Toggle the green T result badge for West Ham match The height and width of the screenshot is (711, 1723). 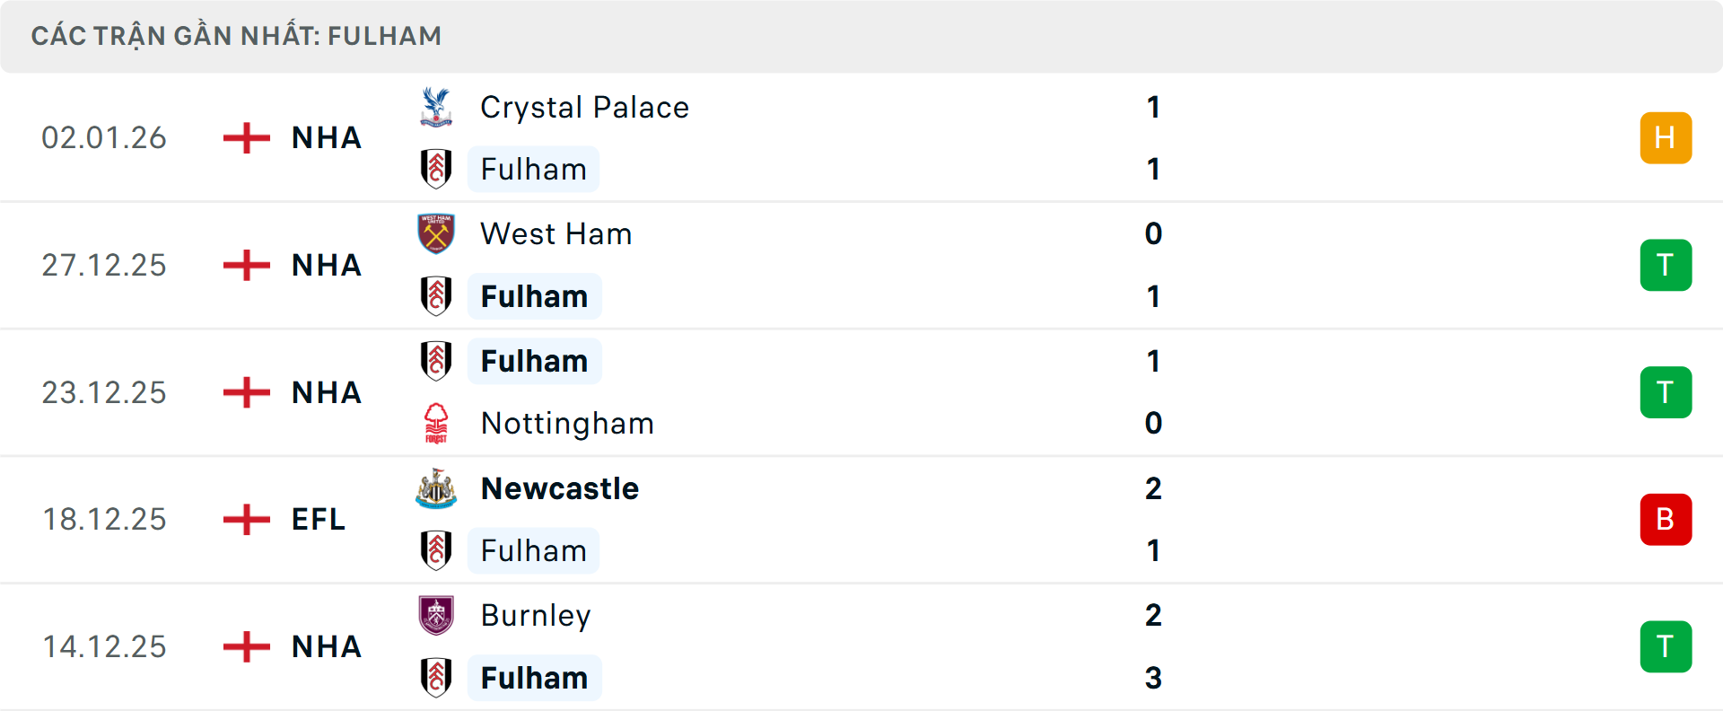pyautogui.click(x=1666, y=265)
